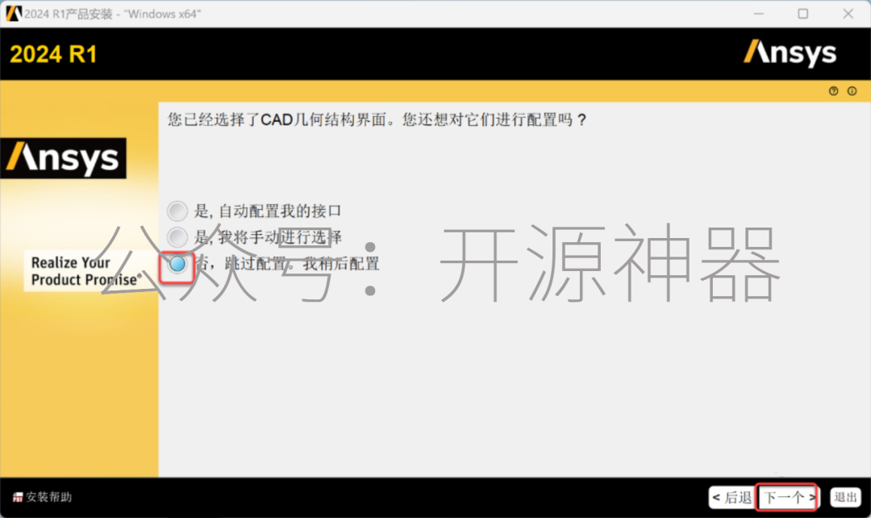
Task: Exit installer via 退出 button
Action: pyautogui.click(x=845, y=498)
